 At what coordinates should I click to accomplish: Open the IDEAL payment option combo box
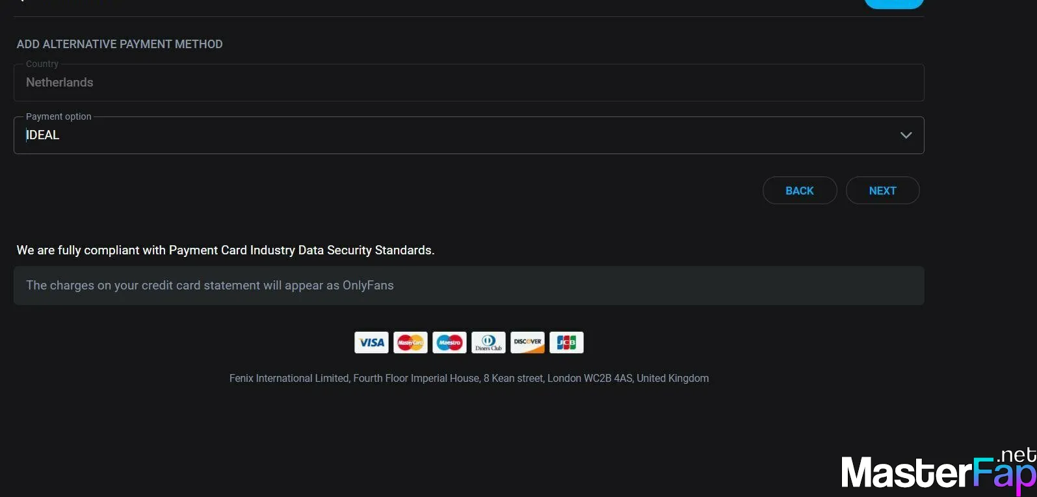coord(455,135)
